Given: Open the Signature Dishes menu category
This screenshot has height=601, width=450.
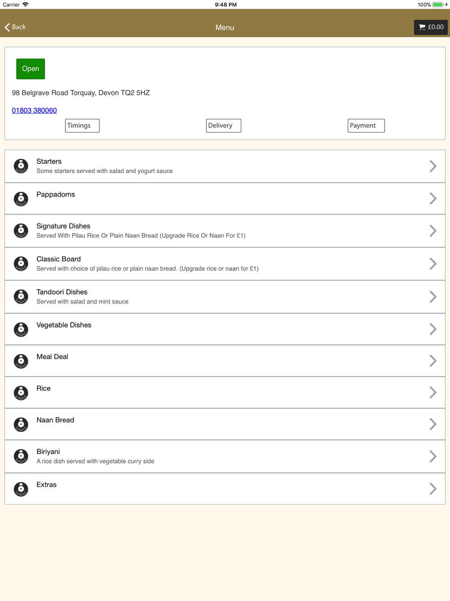Looking at the screenshot, I should coord(225,231).
